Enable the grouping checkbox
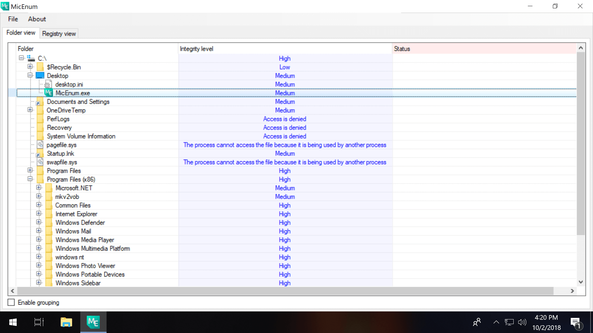The image size is (593, 333). (11, 302)
